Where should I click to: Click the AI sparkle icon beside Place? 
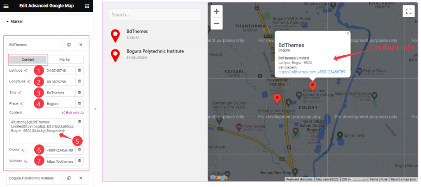(22, 104)
